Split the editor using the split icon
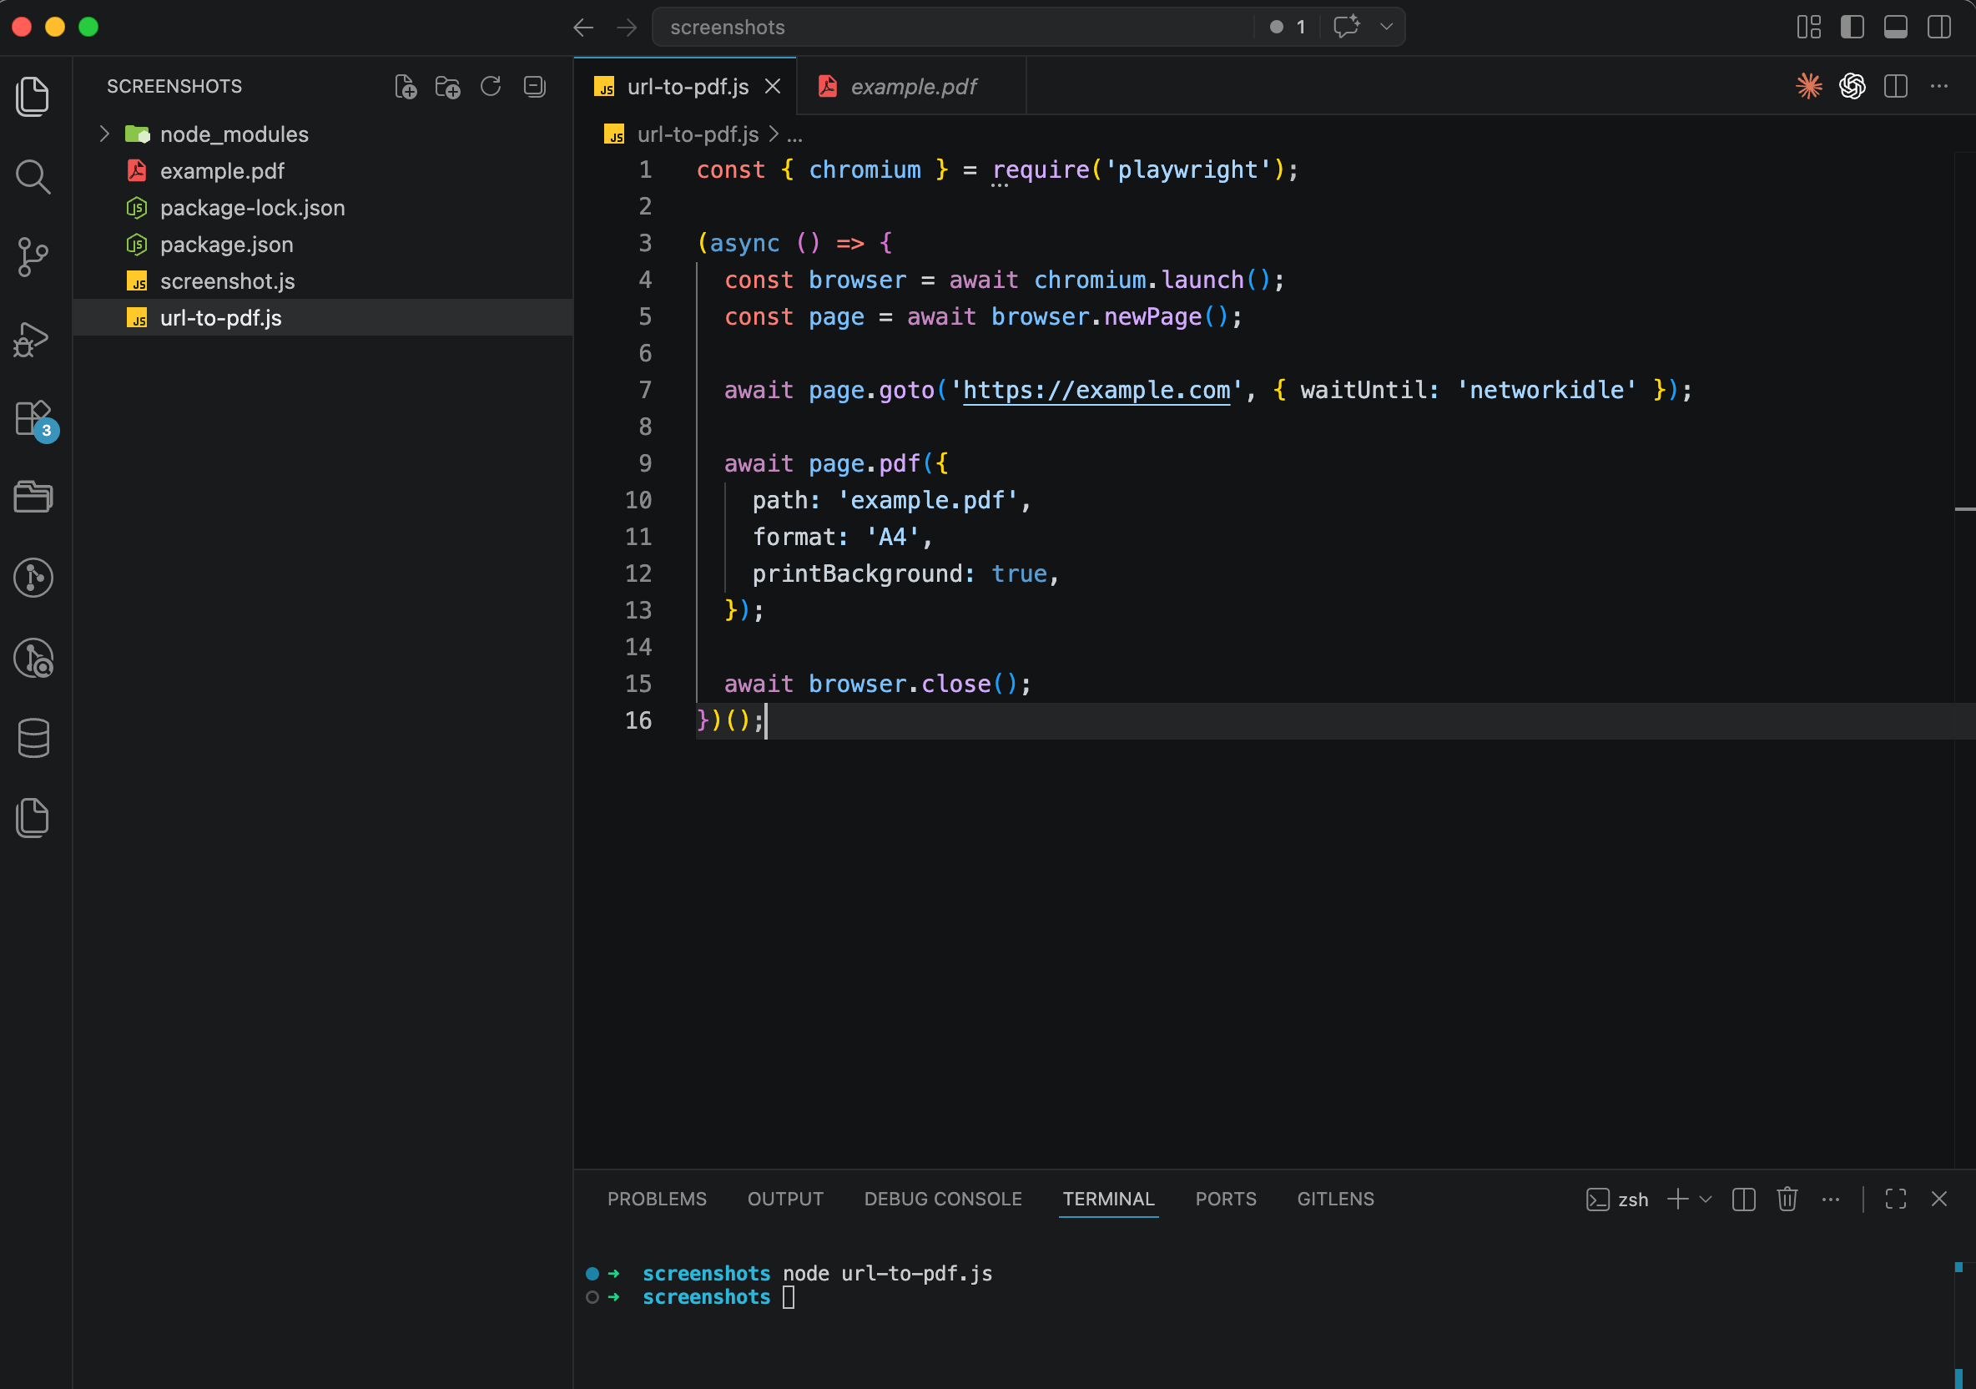 (x=1896, y=86)
